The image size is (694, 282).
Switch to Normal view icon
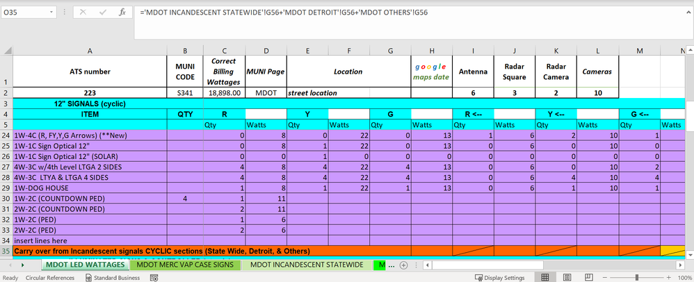[x=545, y=277]
